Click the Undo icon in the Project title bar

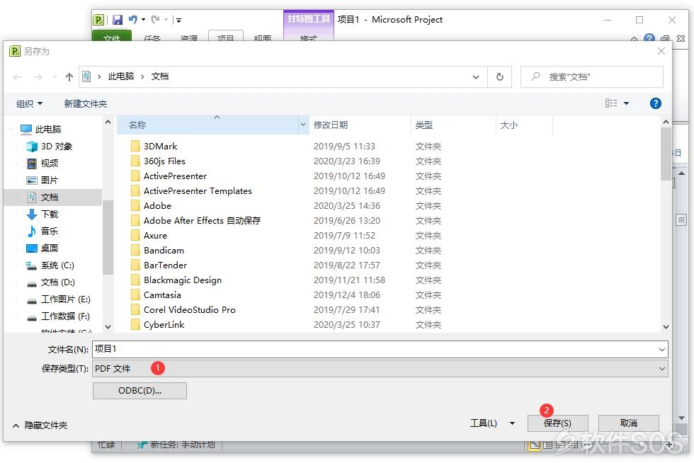click(x=133, y=20)
